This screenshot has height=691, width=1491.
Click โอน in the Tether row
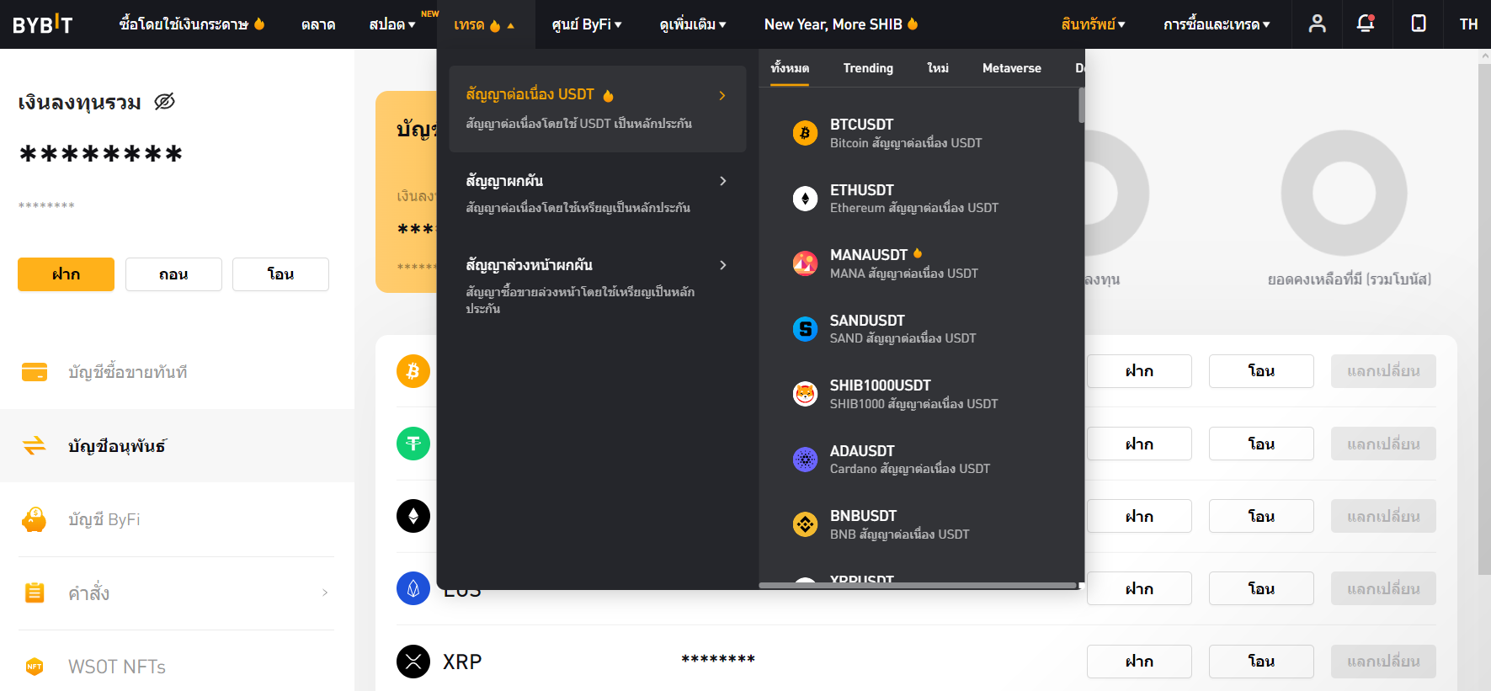click(x=1261, y=444)
